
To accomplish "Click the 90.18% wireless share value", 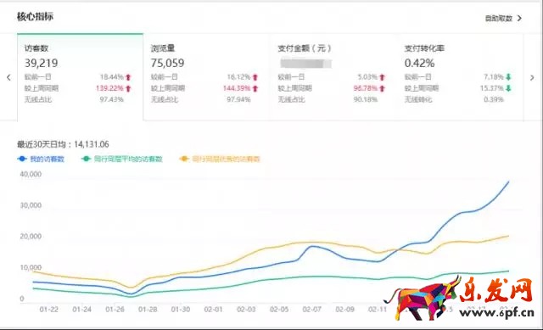I will [x=366, y=100].
